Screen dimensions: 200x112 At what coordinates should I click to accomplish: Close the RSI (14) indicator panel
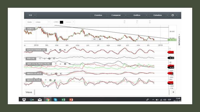tap(54, 58)
